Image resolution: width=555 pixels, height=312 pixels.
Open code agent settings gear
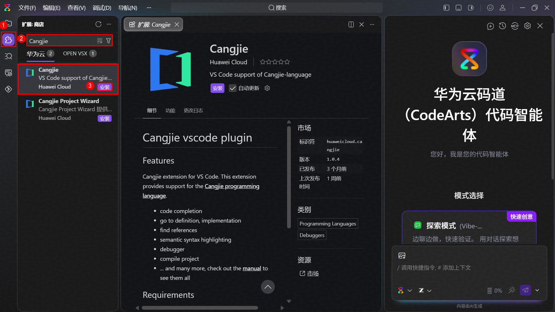click(x=527, y=26)
